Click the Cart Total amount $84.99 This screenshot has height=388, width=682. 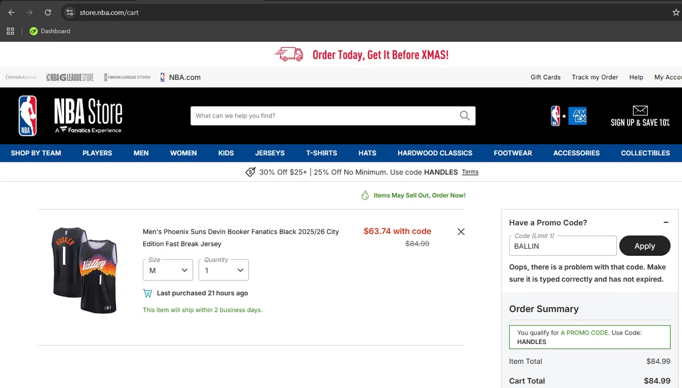click(x=657, y=381)
